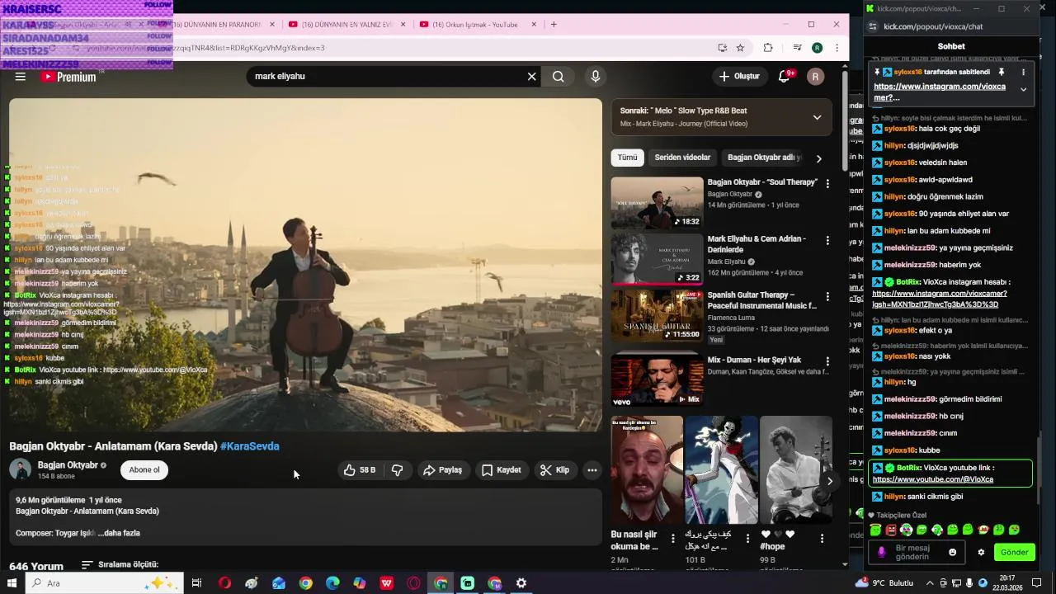
Task: Open Spanish Guitar Therapy video thumbnail
Action: [x=658, y=315]
